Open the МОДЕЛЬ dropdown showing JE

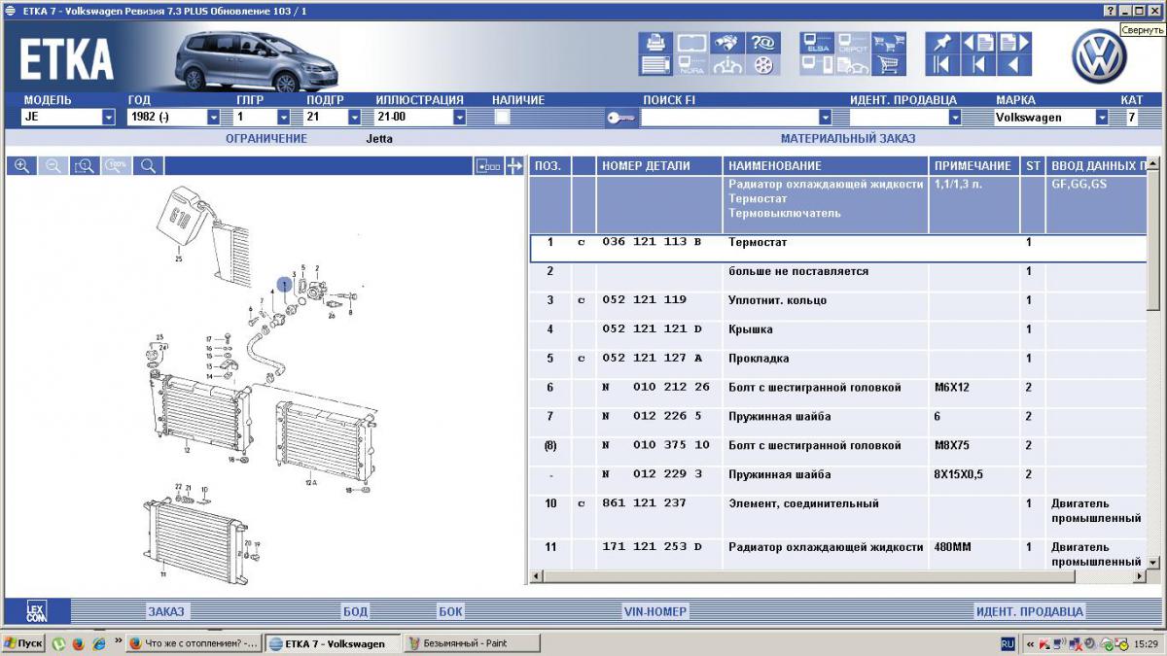(x=108, y=118)
